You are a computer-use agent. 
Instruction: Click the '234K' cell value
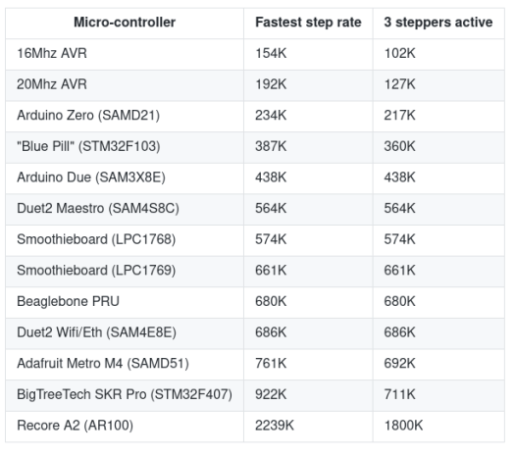(x=271, y=116)
